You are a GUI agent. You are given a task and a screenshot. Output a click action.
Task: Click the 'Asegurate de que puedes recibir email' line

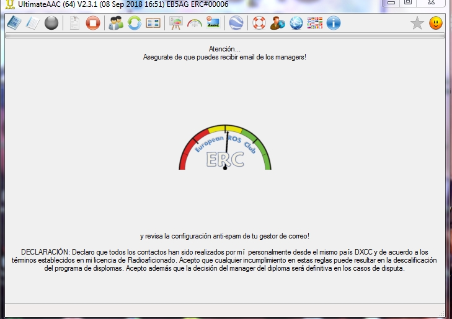click(224, 57)
